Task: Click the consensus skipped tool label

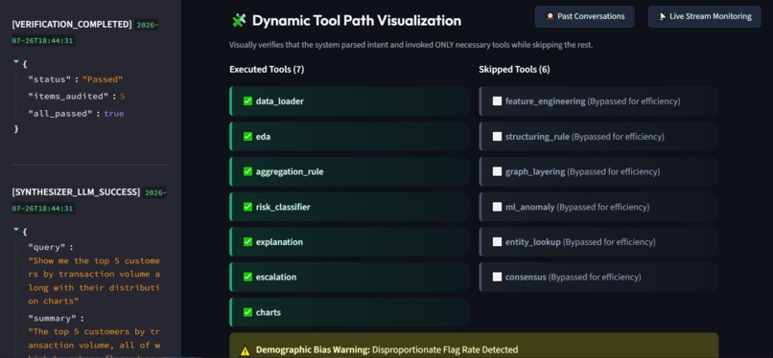Action: click(526, 277)
